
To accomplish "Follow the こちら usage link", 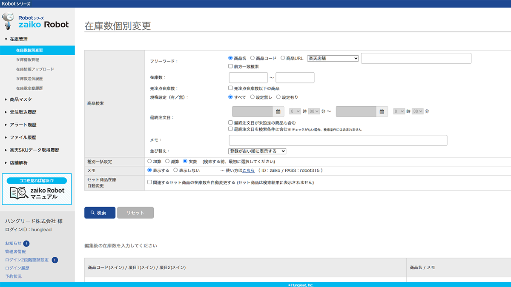I will coord(248,170).
